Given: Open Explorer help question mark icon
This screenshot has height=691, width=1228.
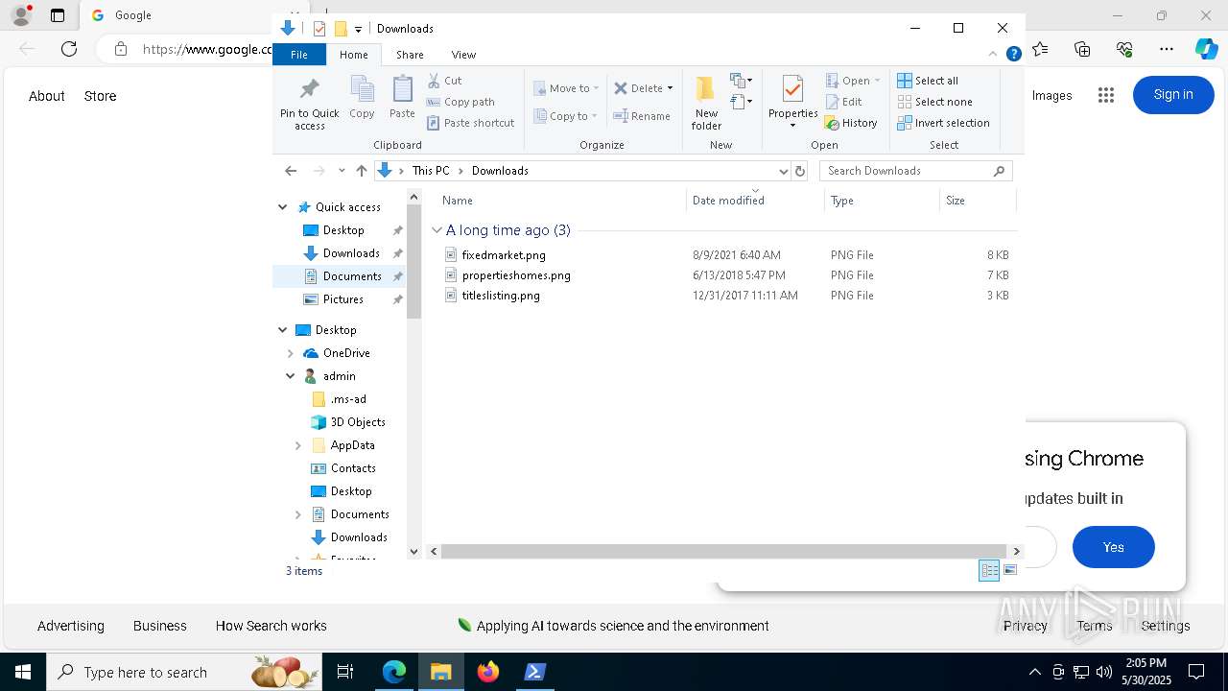Looking at the screenshot, I should coord(1013,55).
